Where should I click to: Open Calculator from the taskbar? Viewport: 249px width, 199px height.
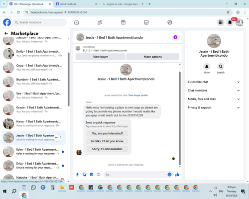52,188
